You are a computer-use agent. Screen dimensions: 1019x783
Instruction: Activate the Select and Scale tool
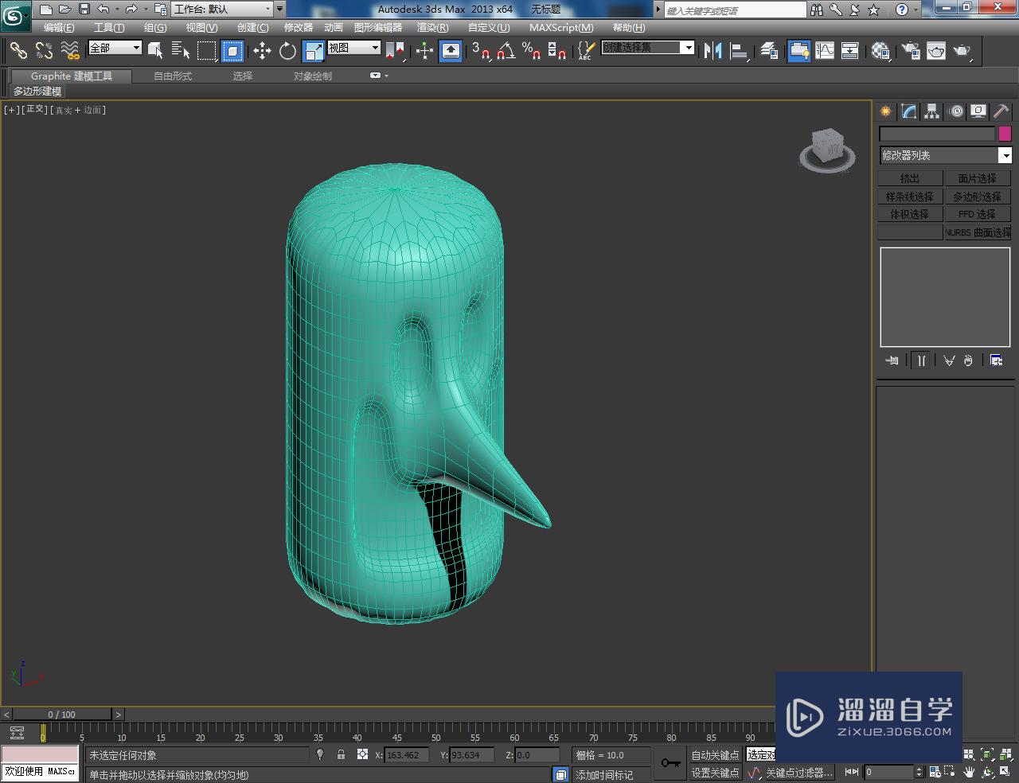click(314, 51)
